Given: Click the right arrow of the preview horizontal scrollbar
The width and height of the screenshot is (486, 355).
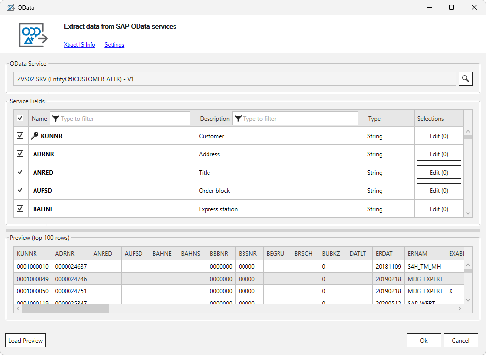Looking at the screenshot, I should point(459,308).
